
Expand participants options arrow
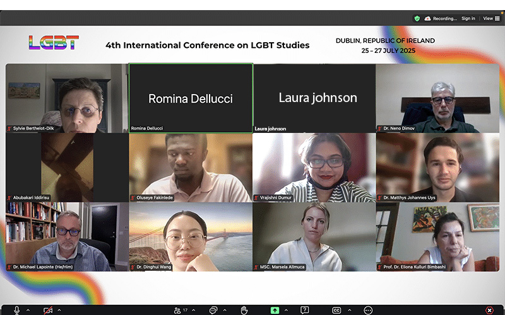tap(194, 310)
